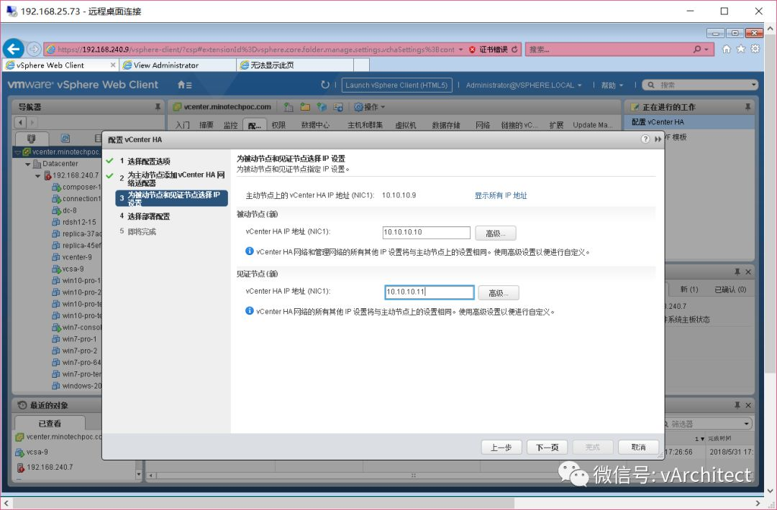The height and width of the screenshot is (510, 777).
Task: Click the recent objects clock icon
Action: [22, 405]
